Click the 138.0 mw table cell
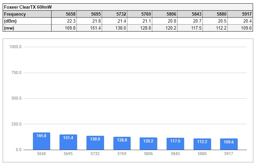This screenshot has height=166, width=256. coord(115,28)
